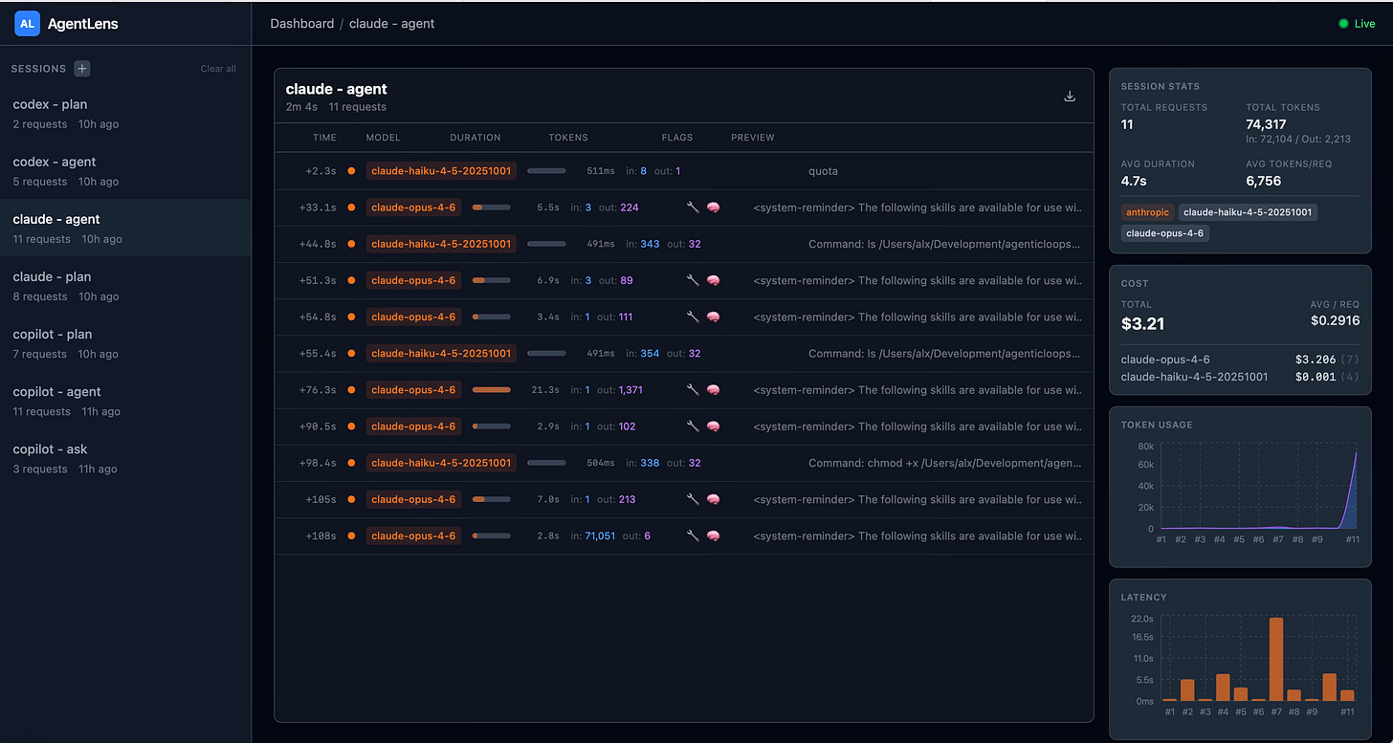This screenshot has height=743, width=1393.
Task: Select the copilot - ask session
Action: click(x=125, y=458)
